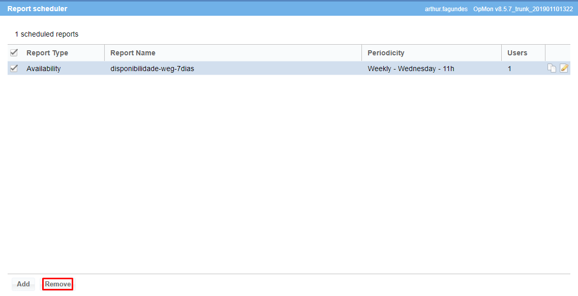
Task: Sort by the Report Type column header
Action: (47, 53)
